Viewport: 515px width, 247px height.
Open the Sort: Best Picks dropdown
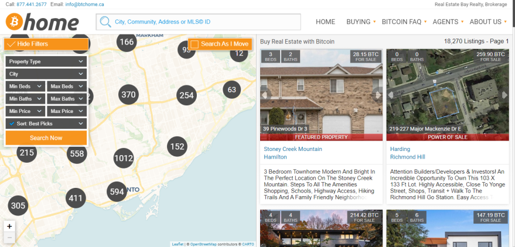pyautogui.click(x=46, y=123)
